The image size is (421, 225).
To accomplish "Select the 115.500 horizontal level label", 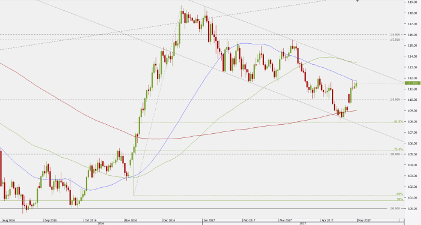I will tap(395, 40).
